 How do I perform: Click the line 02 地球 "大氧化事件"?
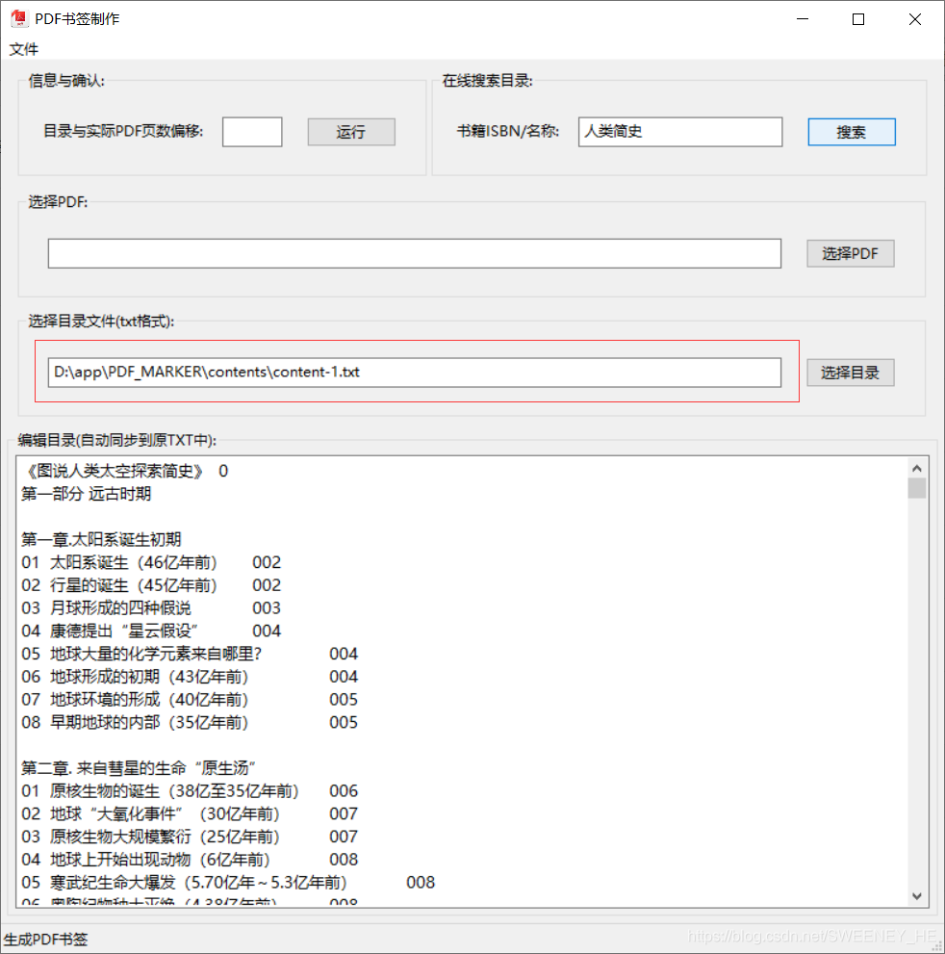pyautogui.click(x=190, y=814)
